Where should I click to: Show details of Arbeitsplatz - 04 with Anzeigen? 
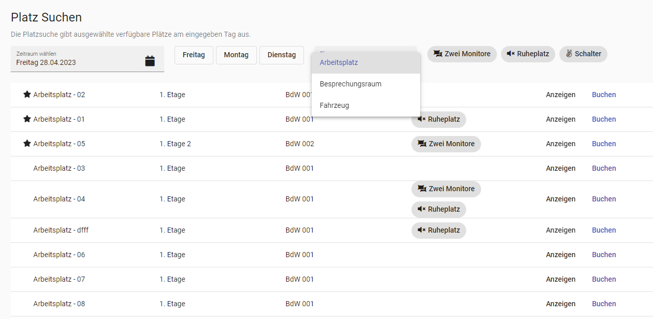pyautogui.click(x=560, y=199)
